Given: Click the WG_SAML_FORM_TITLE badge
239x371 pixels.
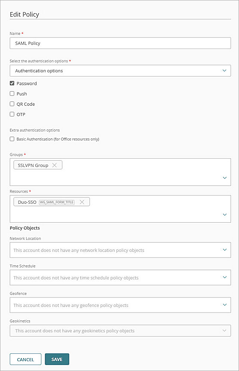Looking at the screenshot, I should pyautogui.click(x=57, y=202).
